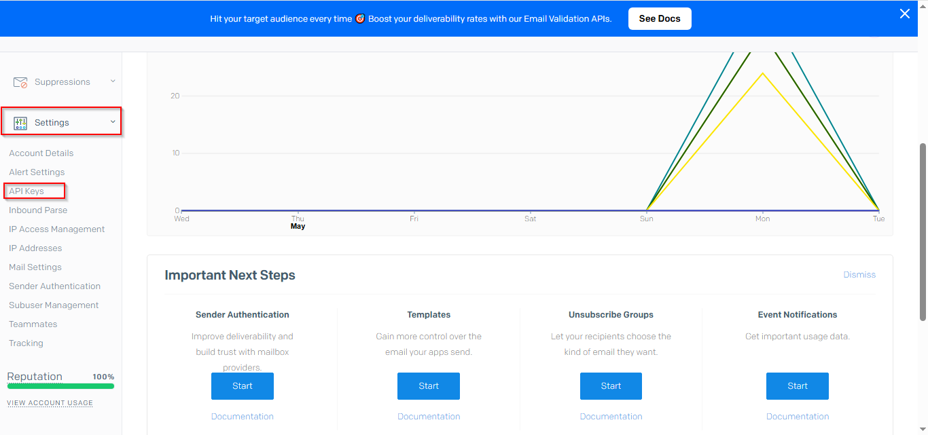Open the Suppressions sidebar section

63,82
